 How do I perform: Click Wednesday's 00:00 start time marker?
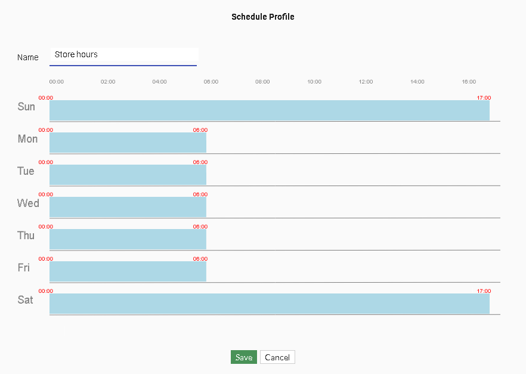tap(46, 194)
